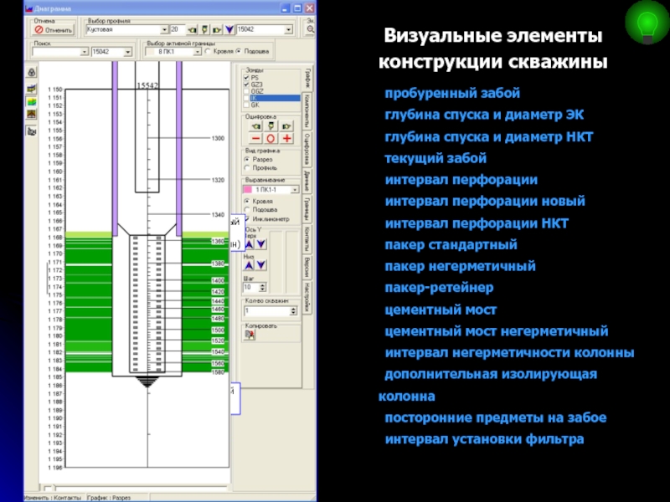Click the top icon in left vertical toolbar
This screenshot has height=502, width=670.
(x=32, y=73)
